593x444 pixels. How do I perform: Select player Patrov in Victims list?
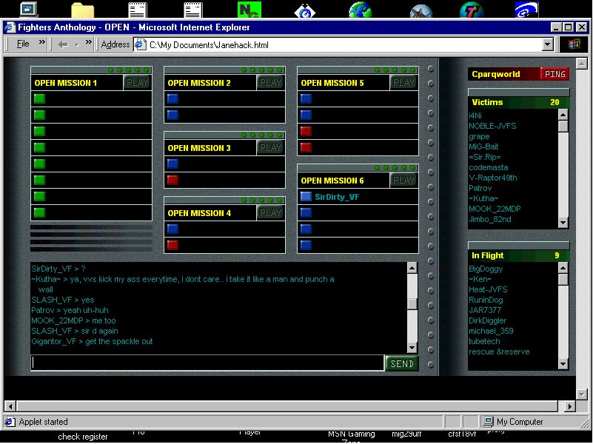480,188
